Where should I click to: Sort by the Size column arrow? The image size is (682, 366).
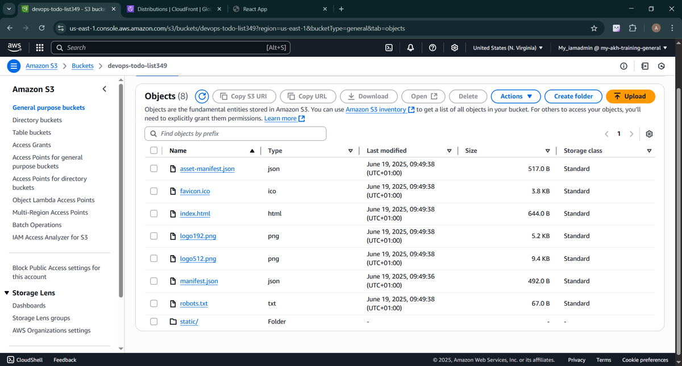[x=547, y=151]
